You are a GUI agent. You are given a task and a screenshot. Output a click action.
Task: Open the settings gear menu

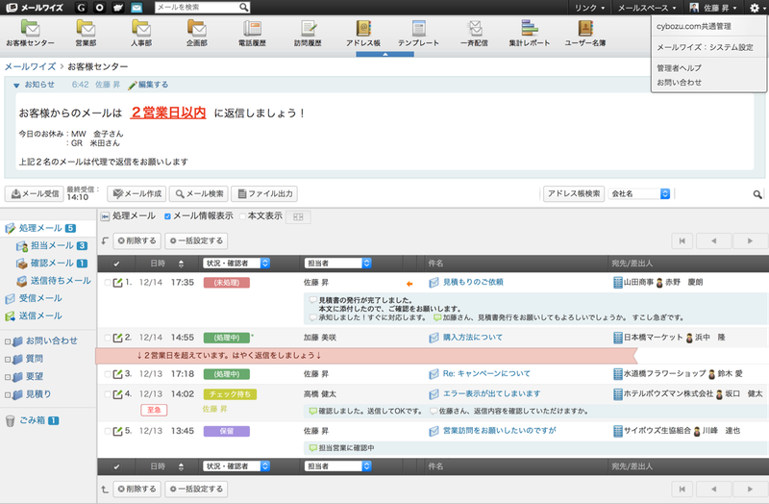(756, 8)
